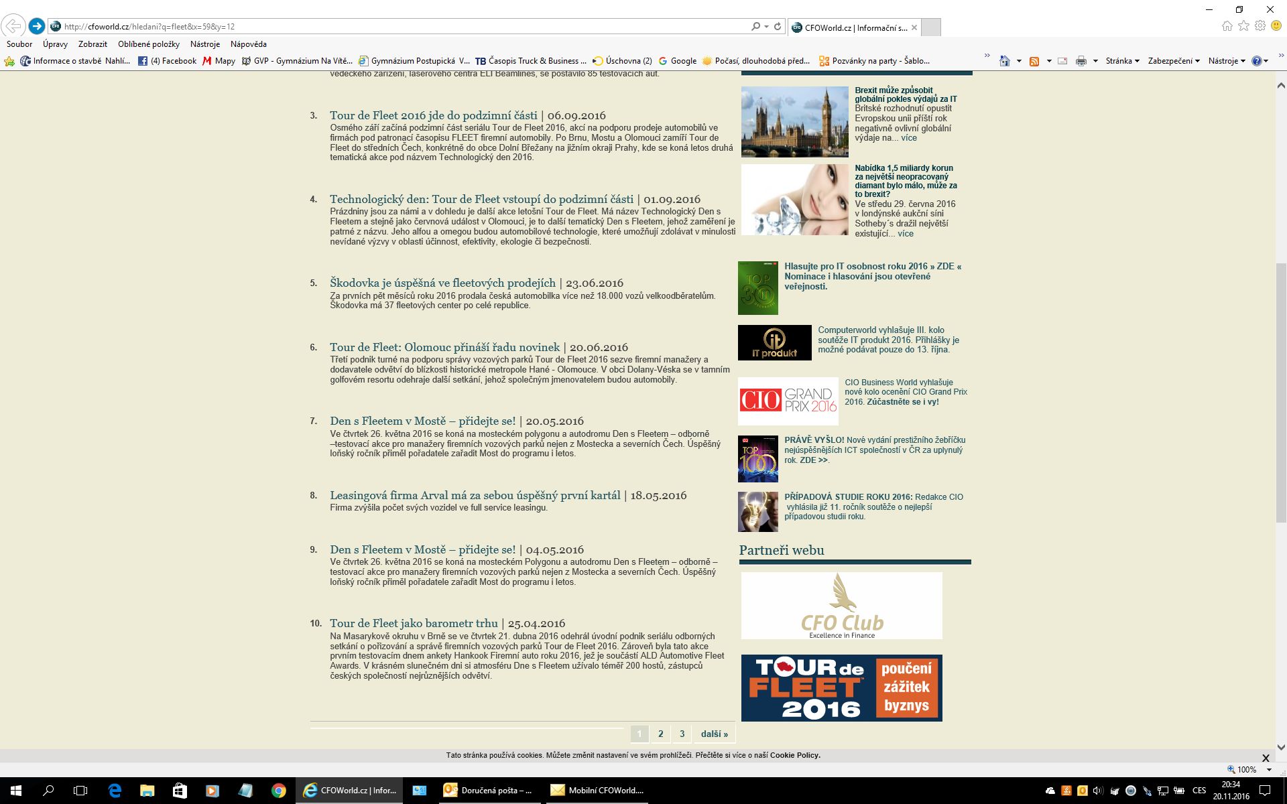Expand the Home button dropdown arrow
This screenshot has height=804, width=1287.
click(1019, 61)
